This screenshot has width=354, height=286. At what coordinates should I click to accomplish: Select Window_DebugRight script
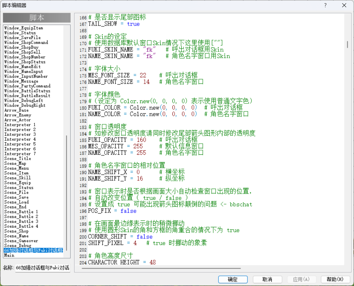click(25, 105)
